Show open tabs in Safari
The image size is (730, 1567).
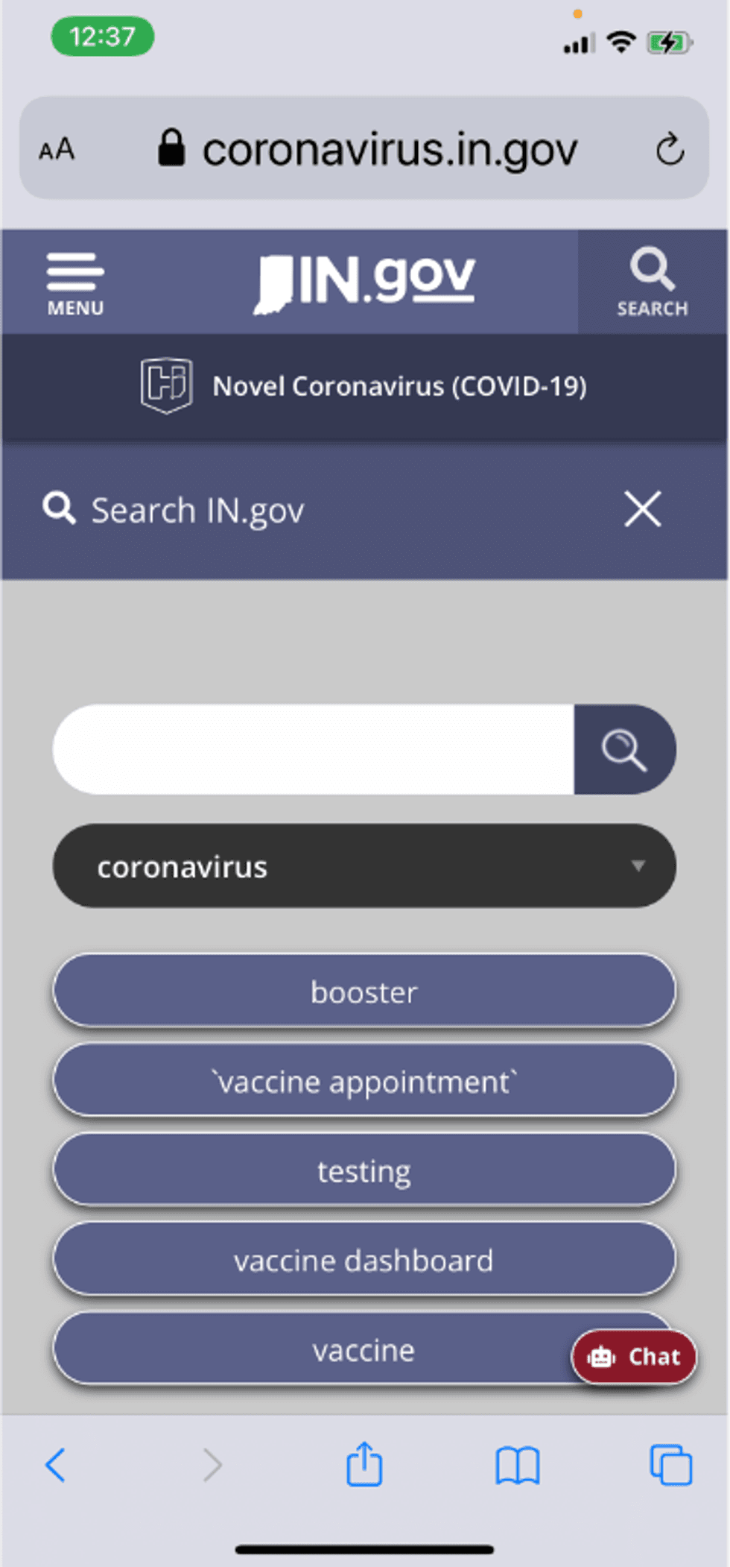point(671,1465)
